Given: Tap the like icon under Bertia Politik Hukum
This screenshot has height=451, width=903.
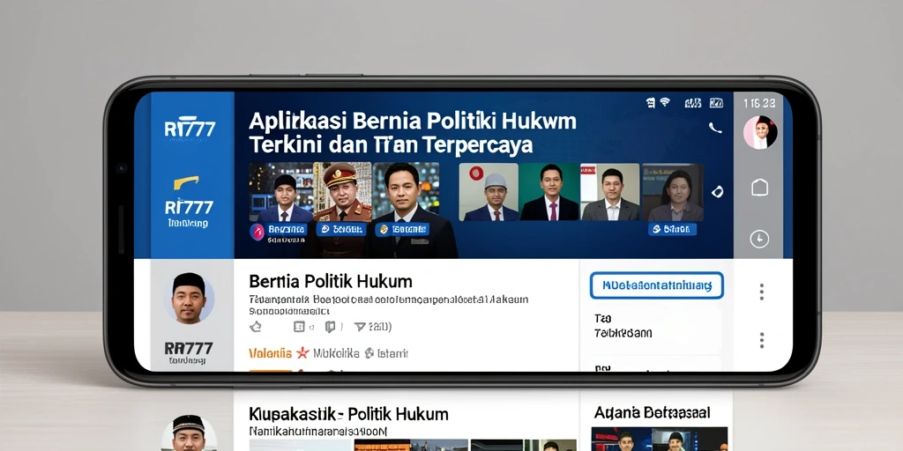Looking at the screenshot, I should (x=256, y=327).
